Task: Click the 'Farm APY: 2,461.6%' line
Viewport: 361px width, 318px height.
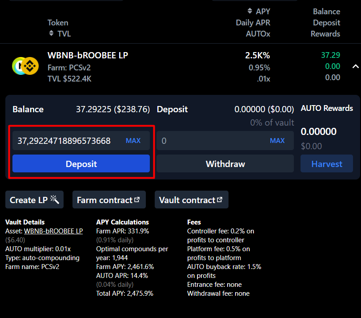Action: (125, 267)
